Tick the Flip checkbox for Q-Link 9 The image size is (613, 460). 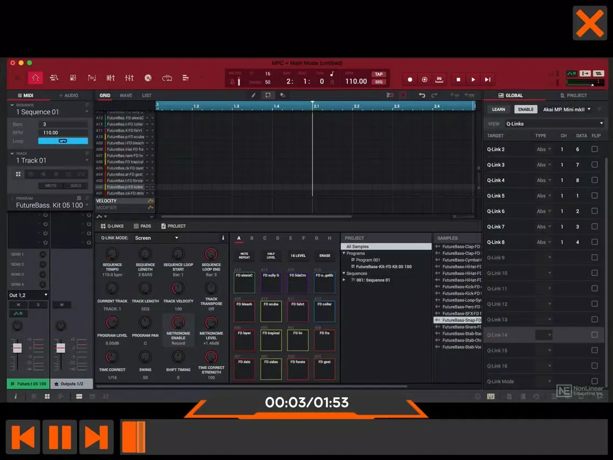[x=595, y=258]
